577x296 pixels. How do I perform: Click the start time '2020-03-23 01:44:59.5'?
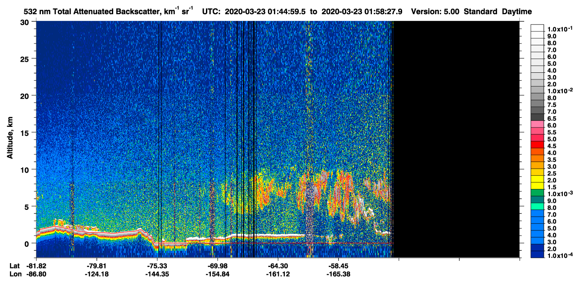pyautogui.click(x=264, y=12)
